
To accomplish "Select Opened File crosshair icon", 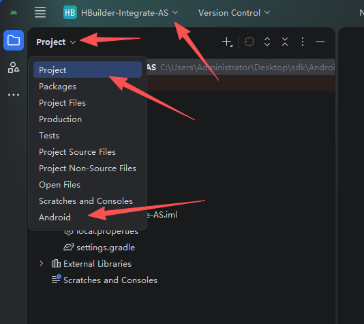I will point(249,42).
